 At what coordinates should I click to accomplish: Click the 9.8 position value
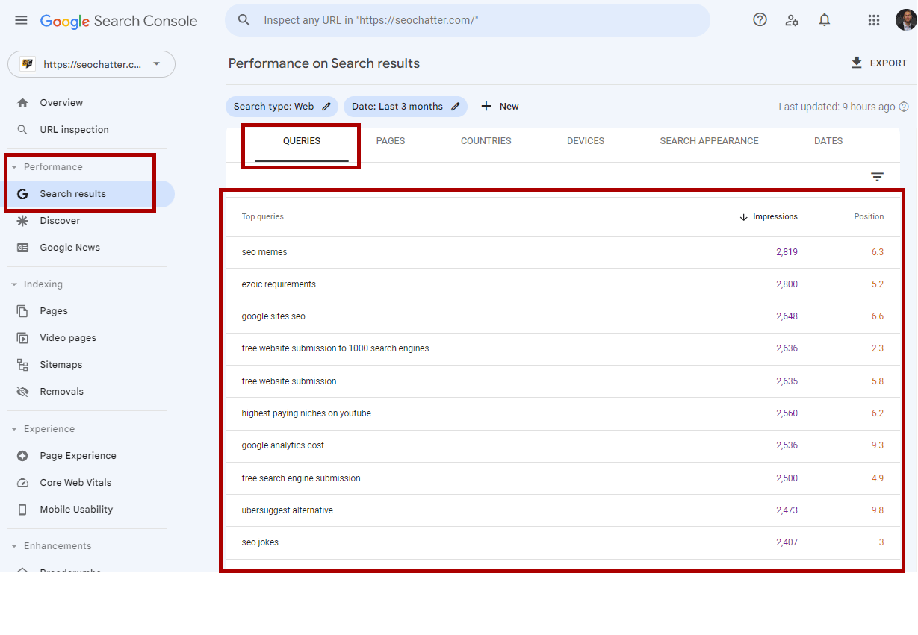(878, 510)
